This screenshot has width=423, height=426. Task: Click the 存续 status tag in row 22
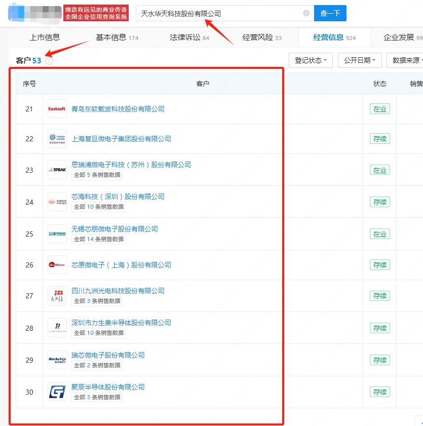pos(379,139)
